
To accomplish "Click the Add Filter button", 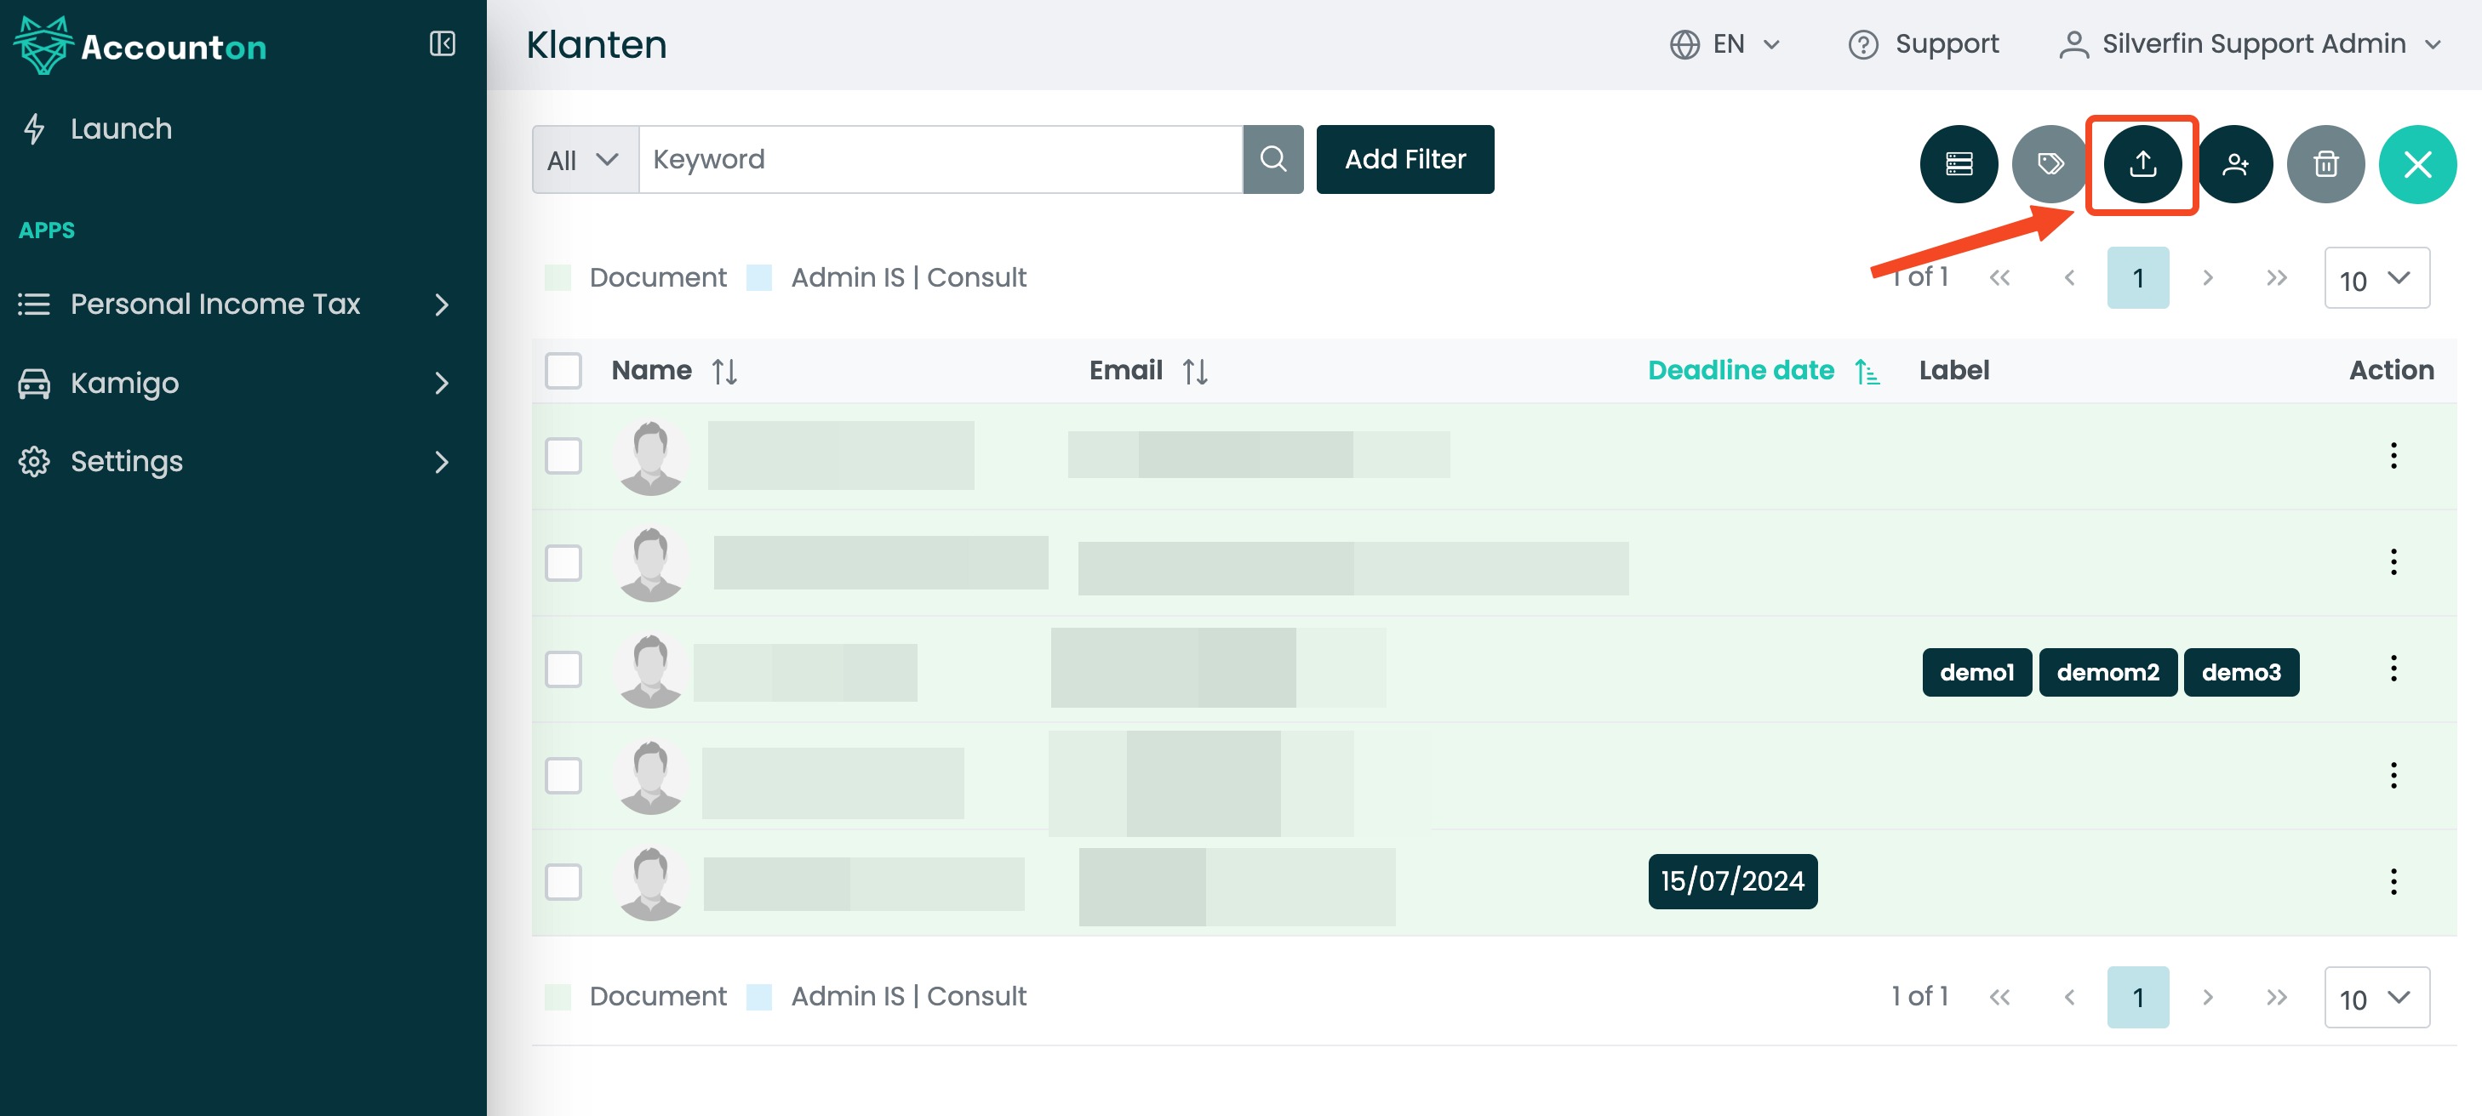I will 1404,159.
